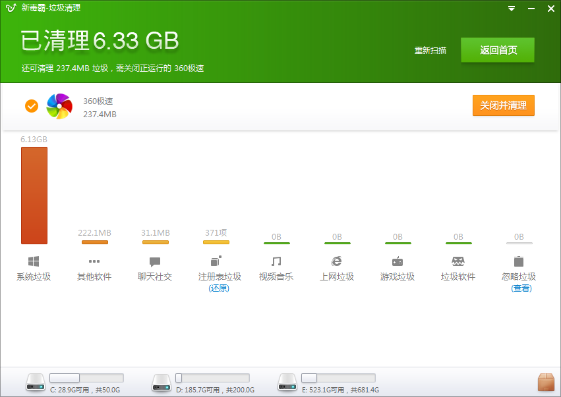Click the 忽略垃圾 trash can icon
The image size is (561, 397).
click(x=519, y=261)
